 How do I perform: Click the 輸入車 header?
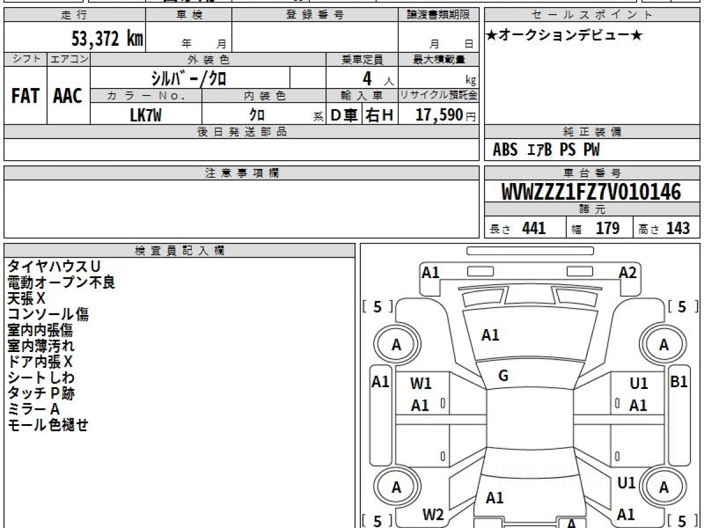(x=362, y=96)
